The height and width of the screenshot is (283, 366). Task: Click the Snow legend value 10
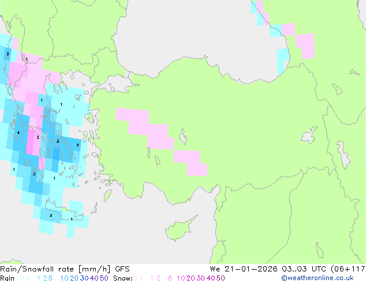tap(181, 278)
